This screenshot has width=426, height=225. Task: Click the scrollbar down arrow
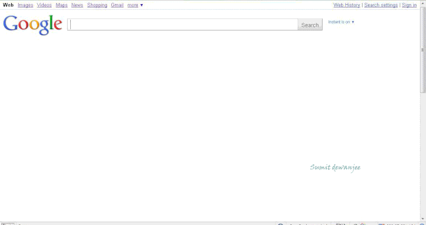point(423,219)
